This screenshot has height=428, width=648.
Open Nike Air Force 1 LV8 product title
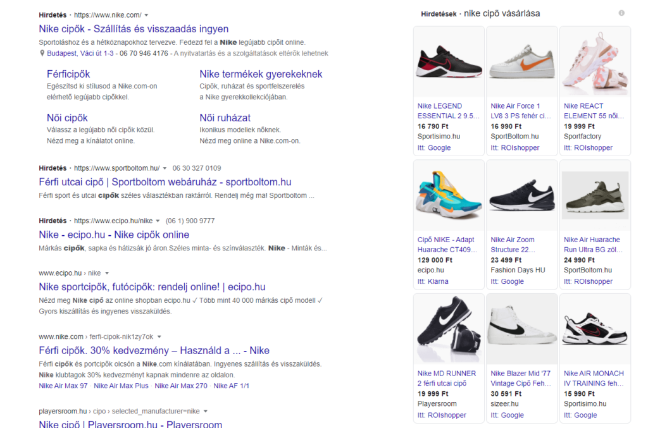(521, 111)
